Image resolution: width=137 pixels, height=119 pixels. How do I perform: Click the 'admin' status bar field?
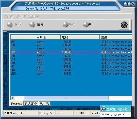(64, 113)
